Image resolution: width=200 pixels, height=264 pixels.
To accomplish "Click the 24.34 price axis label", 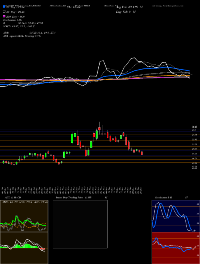I will click(x=194, y=135).
